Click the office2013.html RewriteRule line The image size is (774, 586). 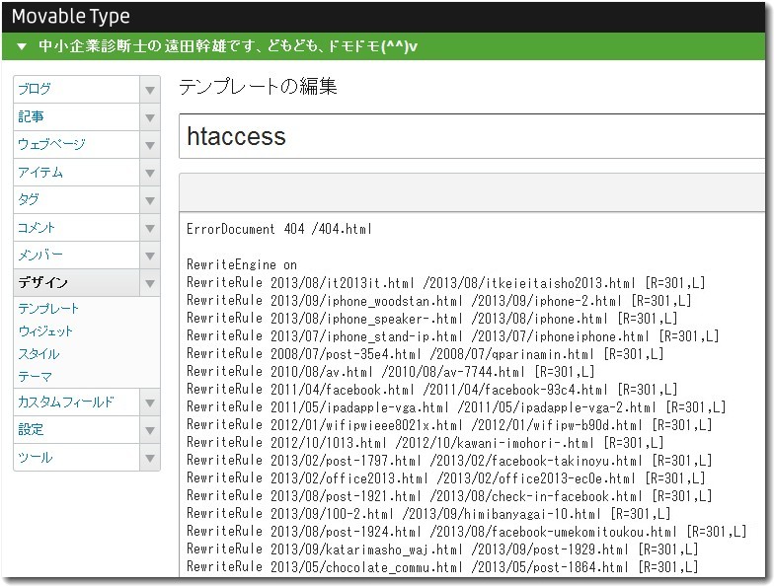pyautogui.click(x=446, y=477)
